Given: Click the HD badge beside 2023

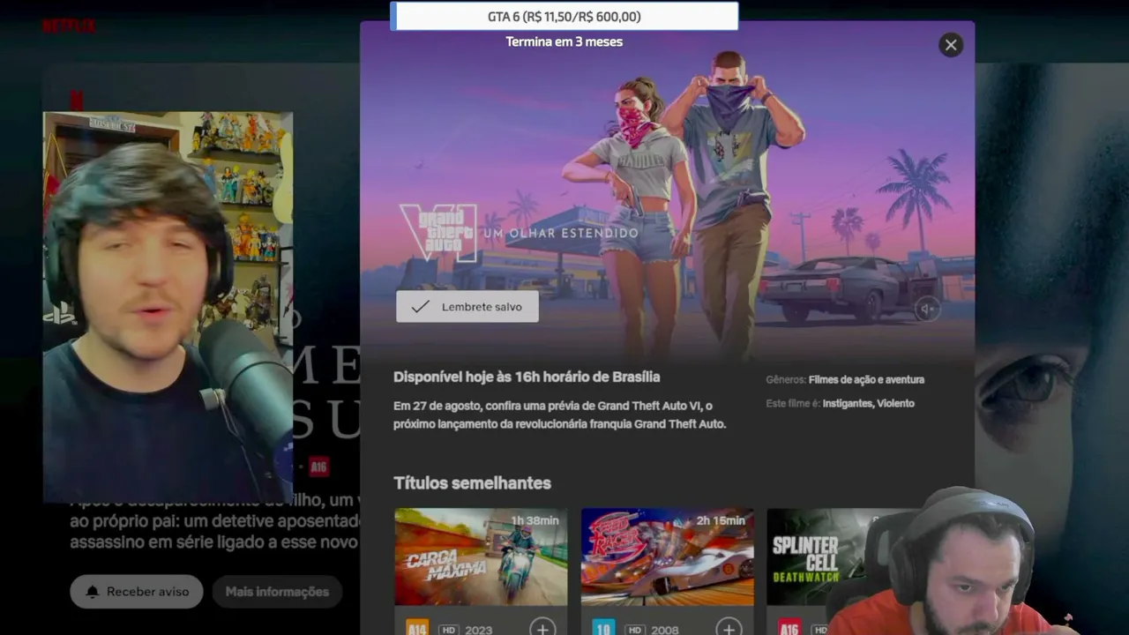Looking at the screenshot, I should pyautogui.click(x=449, y=630).
